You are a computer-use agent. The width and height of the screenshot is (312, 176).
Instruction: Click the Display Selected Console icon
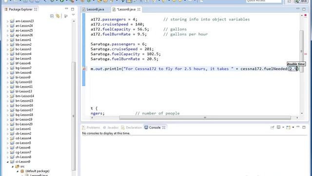[278, 127]
